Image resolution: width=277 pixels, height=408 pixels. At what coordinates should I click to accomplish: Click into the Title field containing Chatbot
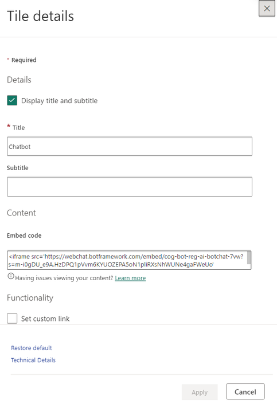pyautogui.click(x=130, y=147)
